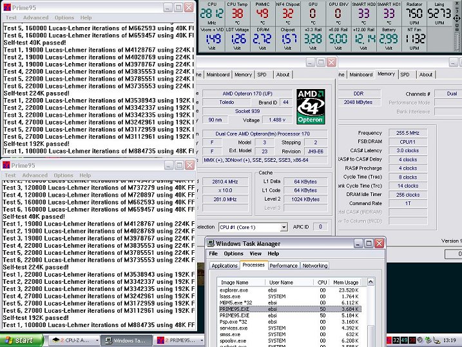Select the PRIME95 taskbar group
The width and height of the screenshot is (462, 347).
[179, 341]
